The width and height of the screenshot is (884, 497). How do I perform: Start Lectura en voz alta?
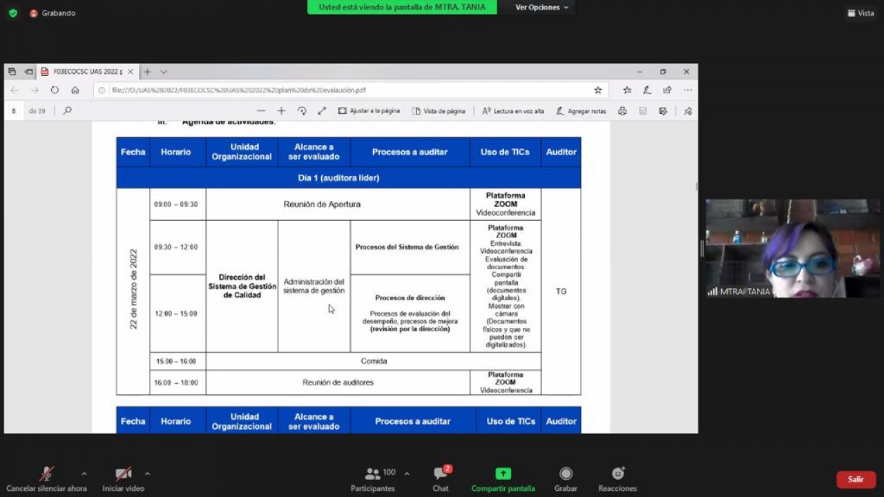(x=513, y=110)
